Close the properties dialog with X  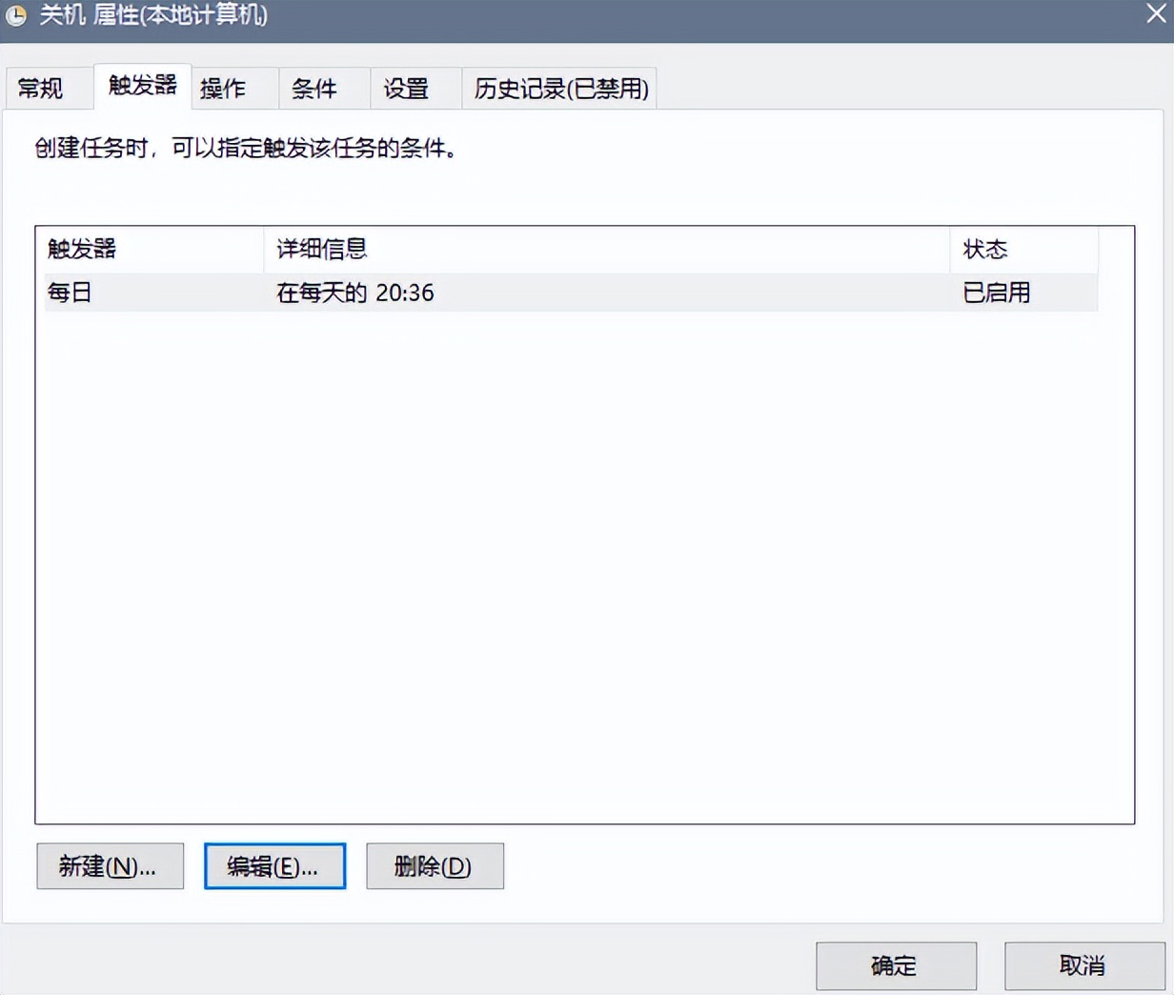[1156, 14]
